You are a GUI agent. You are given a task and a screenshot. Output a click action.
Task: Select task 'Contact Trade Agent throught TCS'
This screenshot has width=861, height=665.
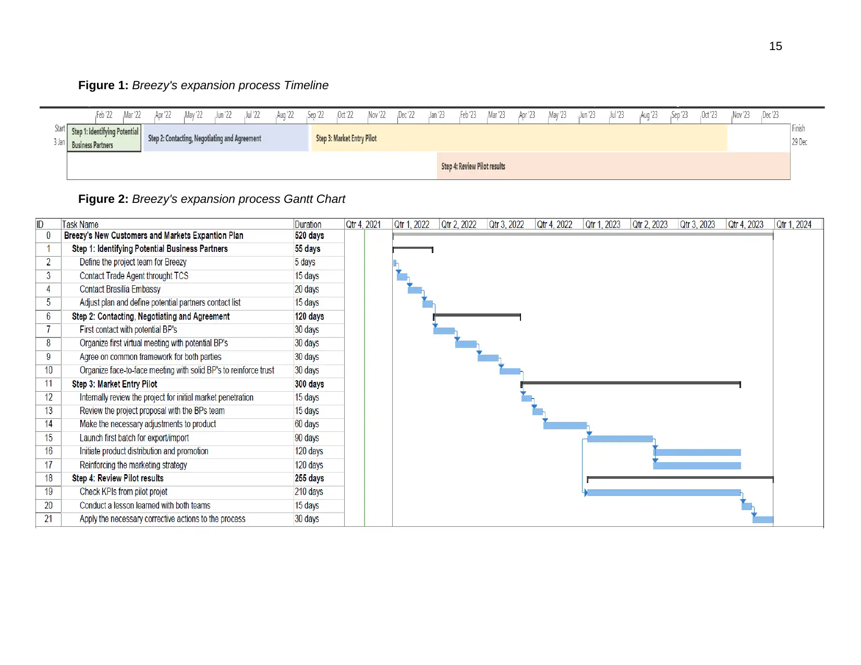(x=134, y=276)
